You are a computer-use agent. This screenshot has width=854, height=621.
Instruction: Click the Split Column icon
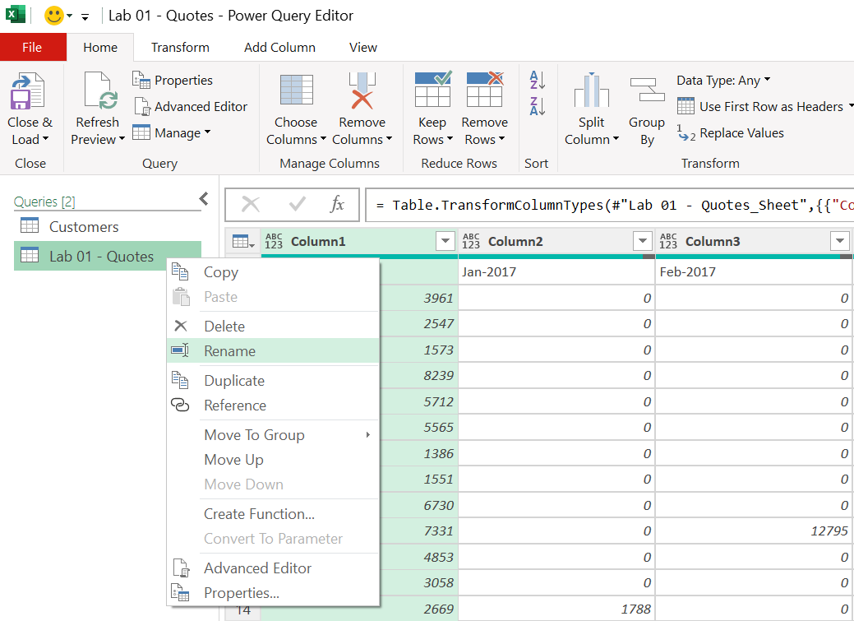[592, 90]
